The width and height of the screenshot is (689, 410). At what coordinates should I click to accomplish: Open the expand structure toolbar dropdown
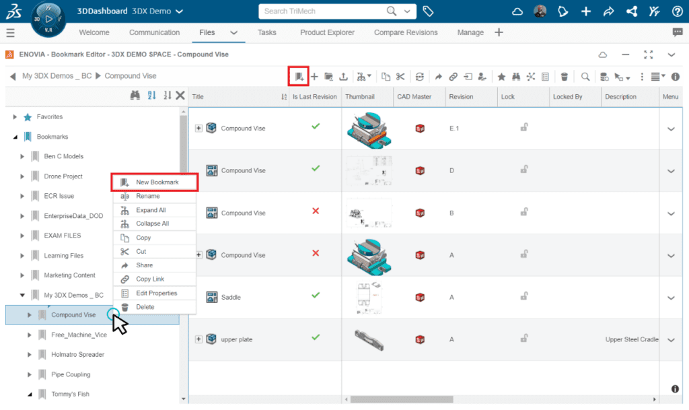[364, 77]
